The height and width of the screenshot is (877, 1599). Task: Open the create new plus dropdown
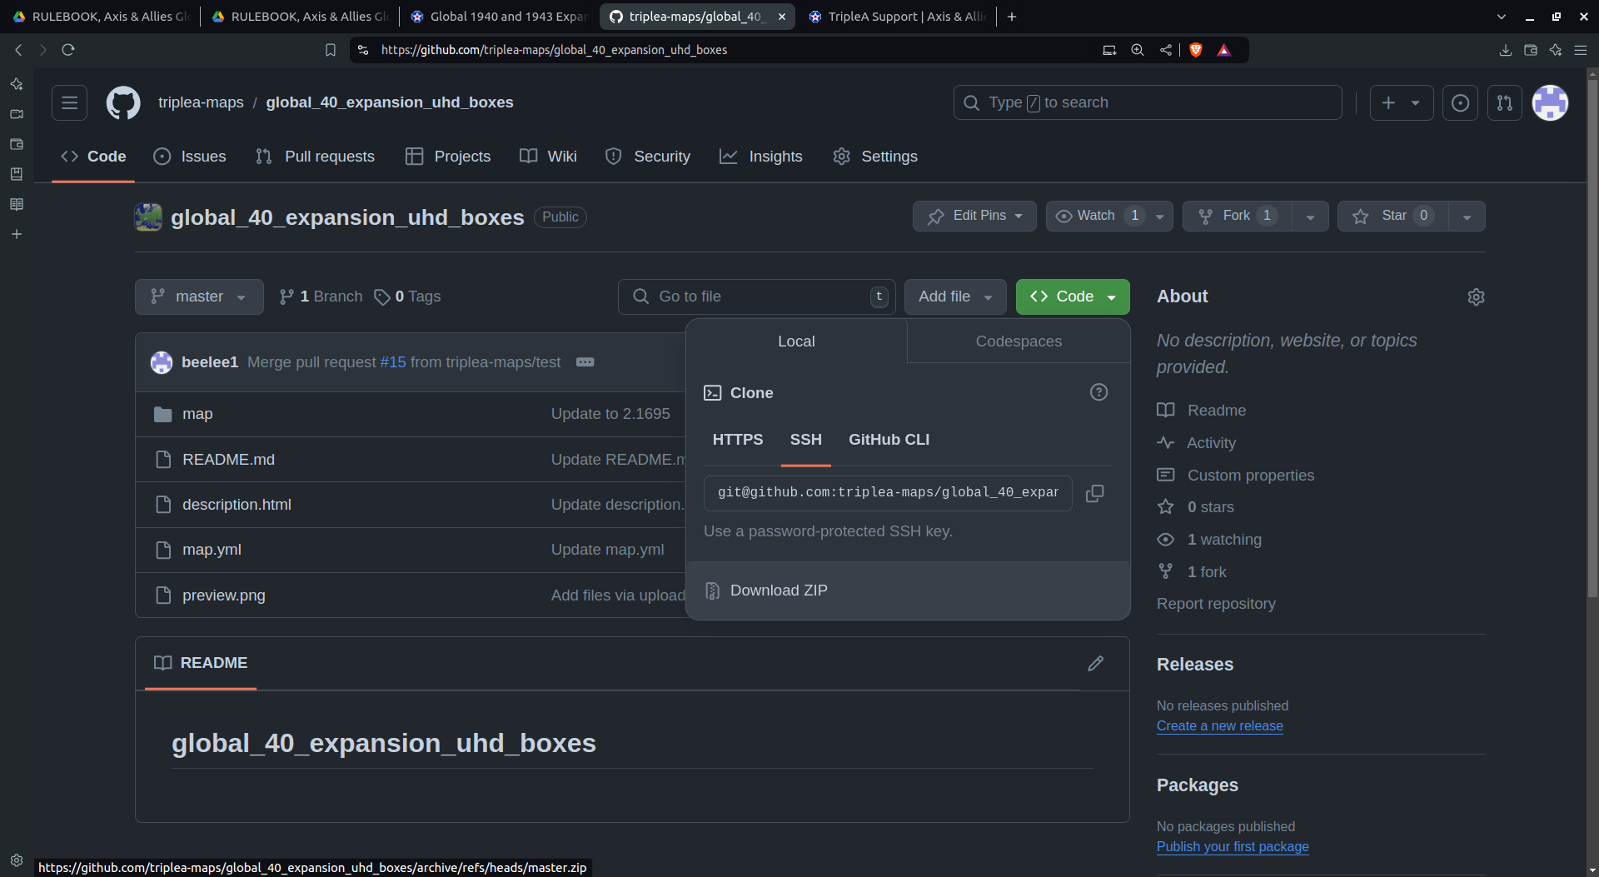coord(1402,102)
